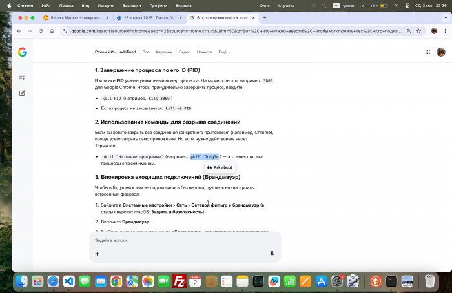Open Pages app from the Dock
This screenshot has height=293, width=452.
(305, 281)
